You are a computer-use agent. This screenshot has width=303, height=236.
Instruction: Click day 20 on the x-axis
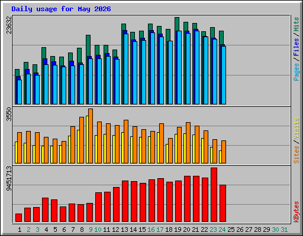pyautogui.click(x=186, y=230)
